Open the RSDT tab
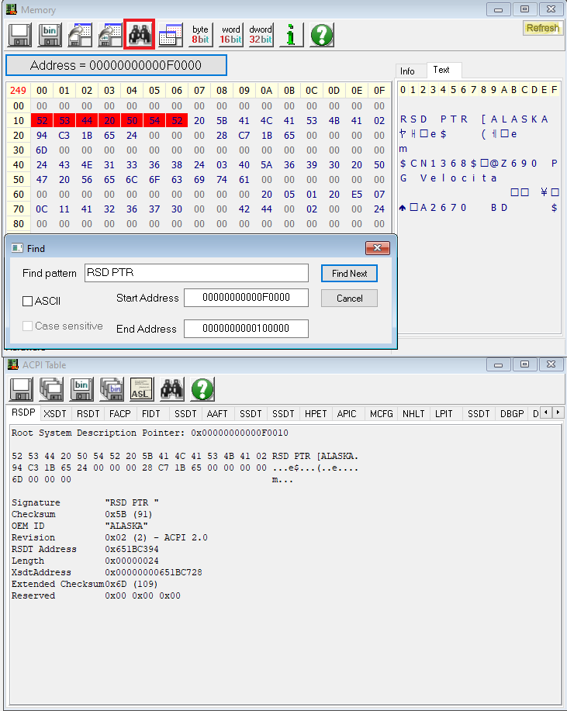567x711 pixels. click(88, 413)
